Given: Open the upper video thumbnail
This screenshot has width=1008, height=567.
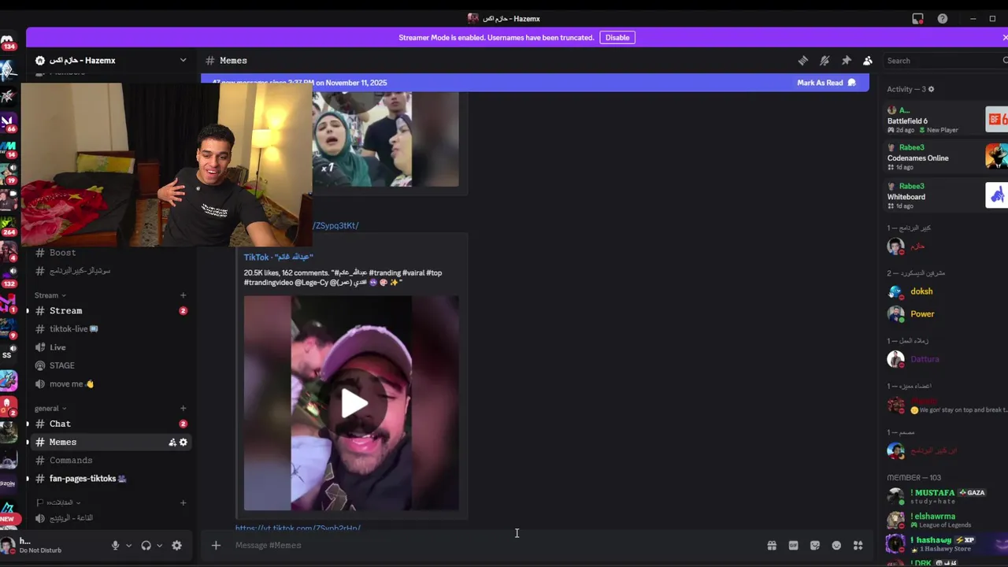Looking at the screenshot, I should click(386, 139).
